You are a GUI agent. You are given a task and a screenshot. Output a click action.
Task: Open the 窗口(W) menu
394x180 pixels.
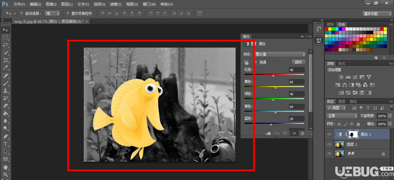[x=149, y=4]
